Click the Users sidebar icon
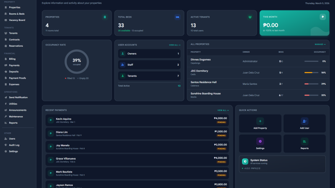Viewport: 335px width, 188px height. tap(6, 139)
